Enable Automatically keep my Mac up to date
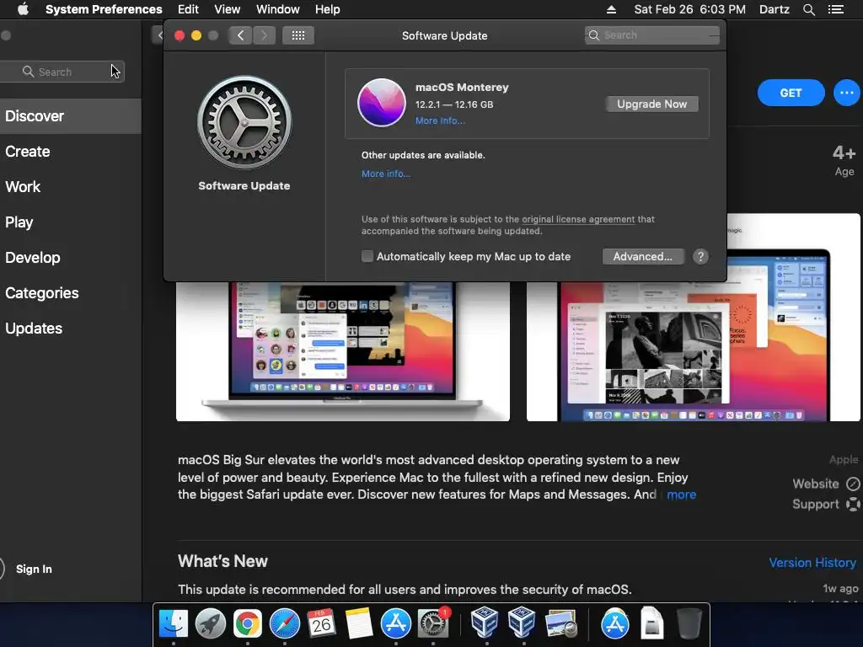The height and width of the screenshot is (647, 863). (367, 256)
